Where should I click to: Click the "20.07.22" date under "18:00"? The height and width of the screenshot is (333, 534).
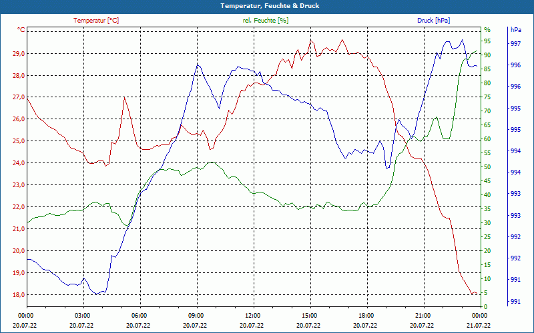[x=364, y=326]
